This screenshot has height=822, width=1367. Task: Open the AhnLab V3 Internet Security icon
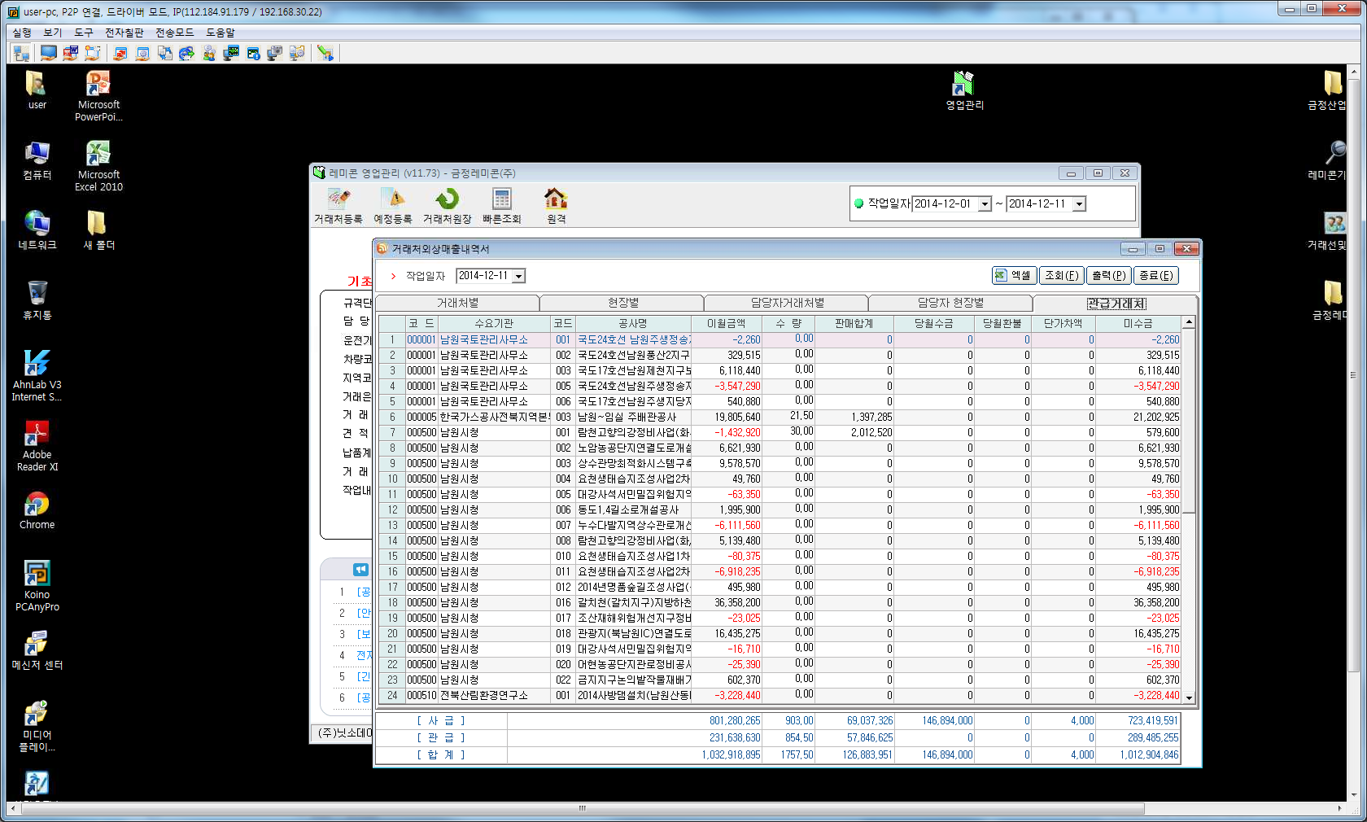coord(37,374)
